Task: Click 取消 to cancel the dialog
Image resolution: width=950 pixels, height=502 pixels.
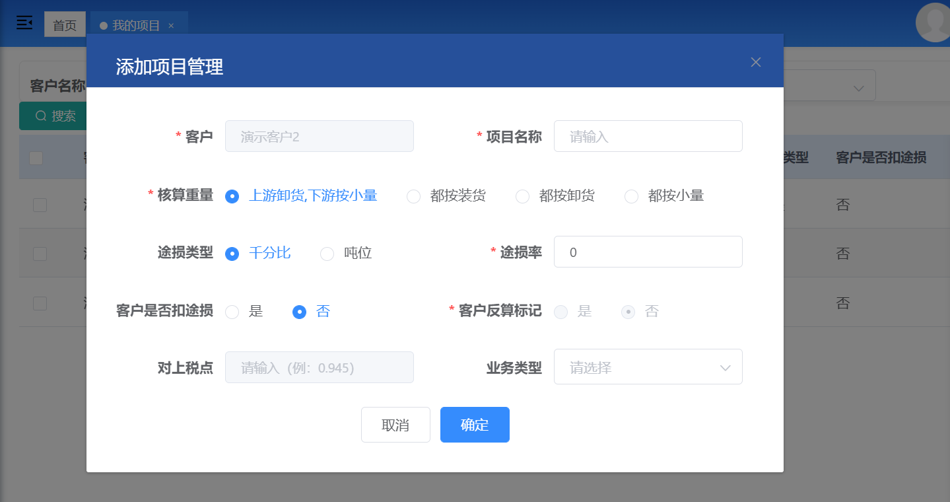Action: coord(395,425)
